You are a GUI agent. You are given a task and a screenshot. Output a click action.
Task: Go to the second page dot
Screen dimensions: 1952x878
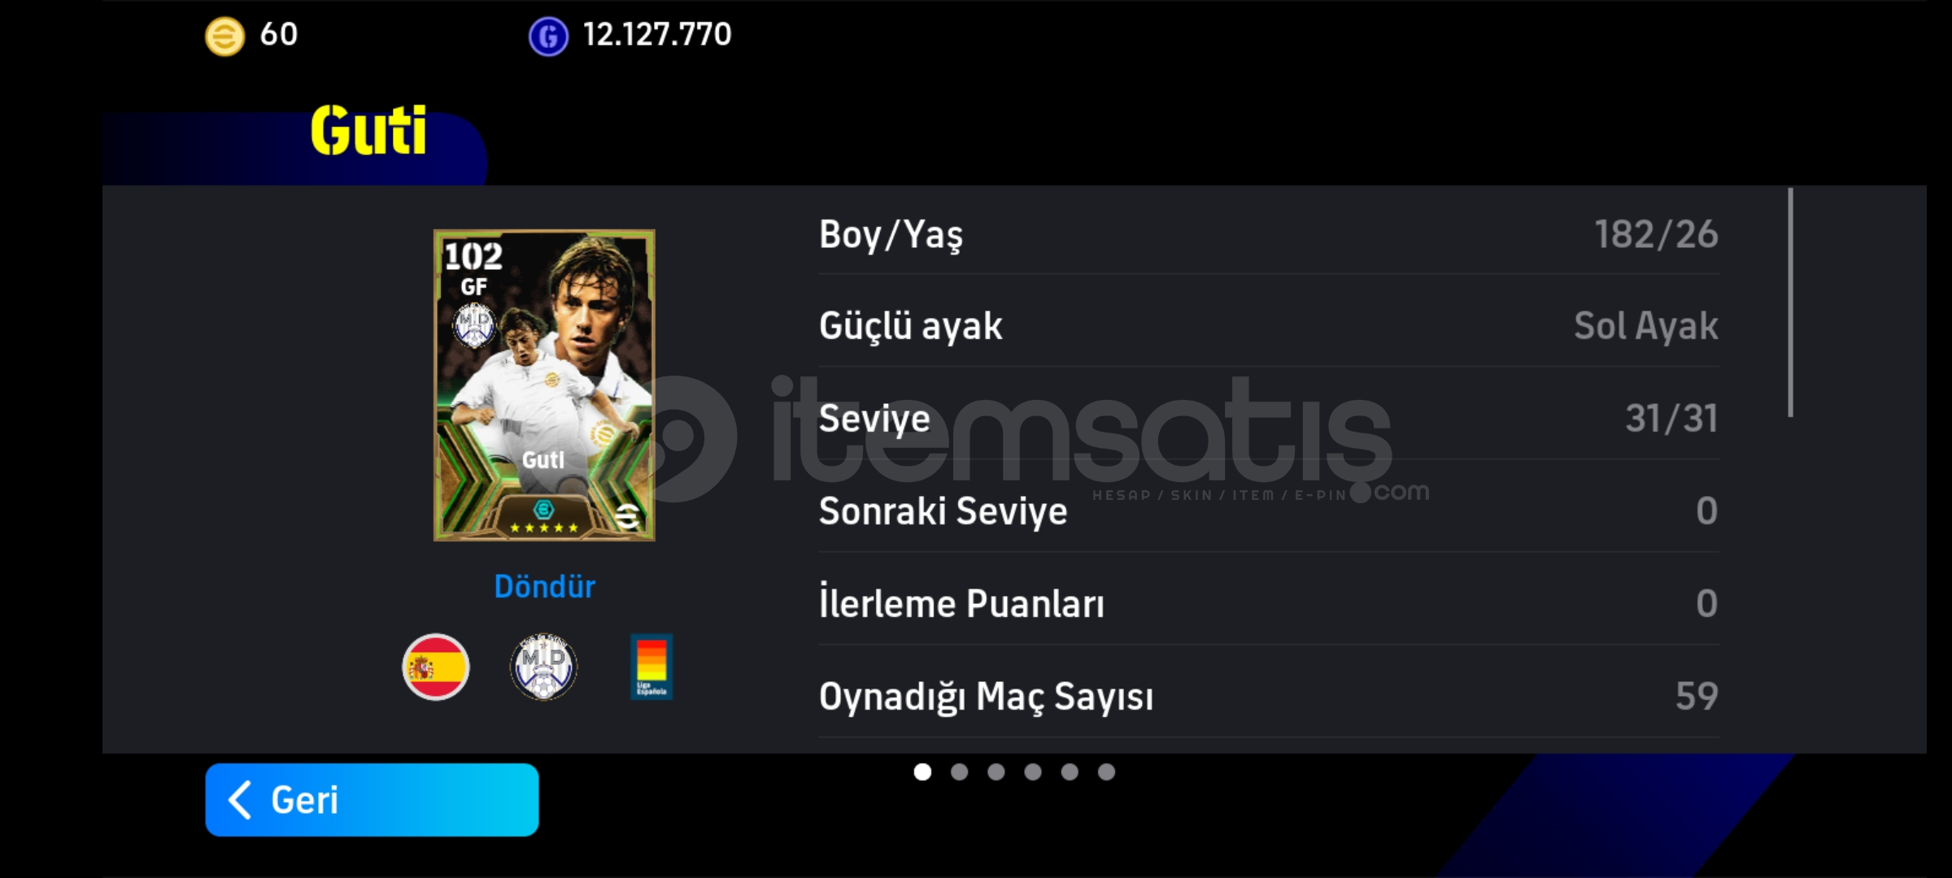(960, 772)
